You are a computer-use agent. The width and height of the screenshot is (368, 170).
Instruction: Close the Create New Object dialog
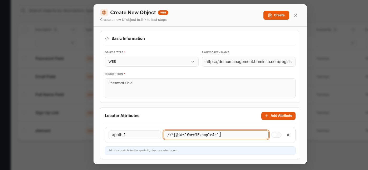(296, 15)
